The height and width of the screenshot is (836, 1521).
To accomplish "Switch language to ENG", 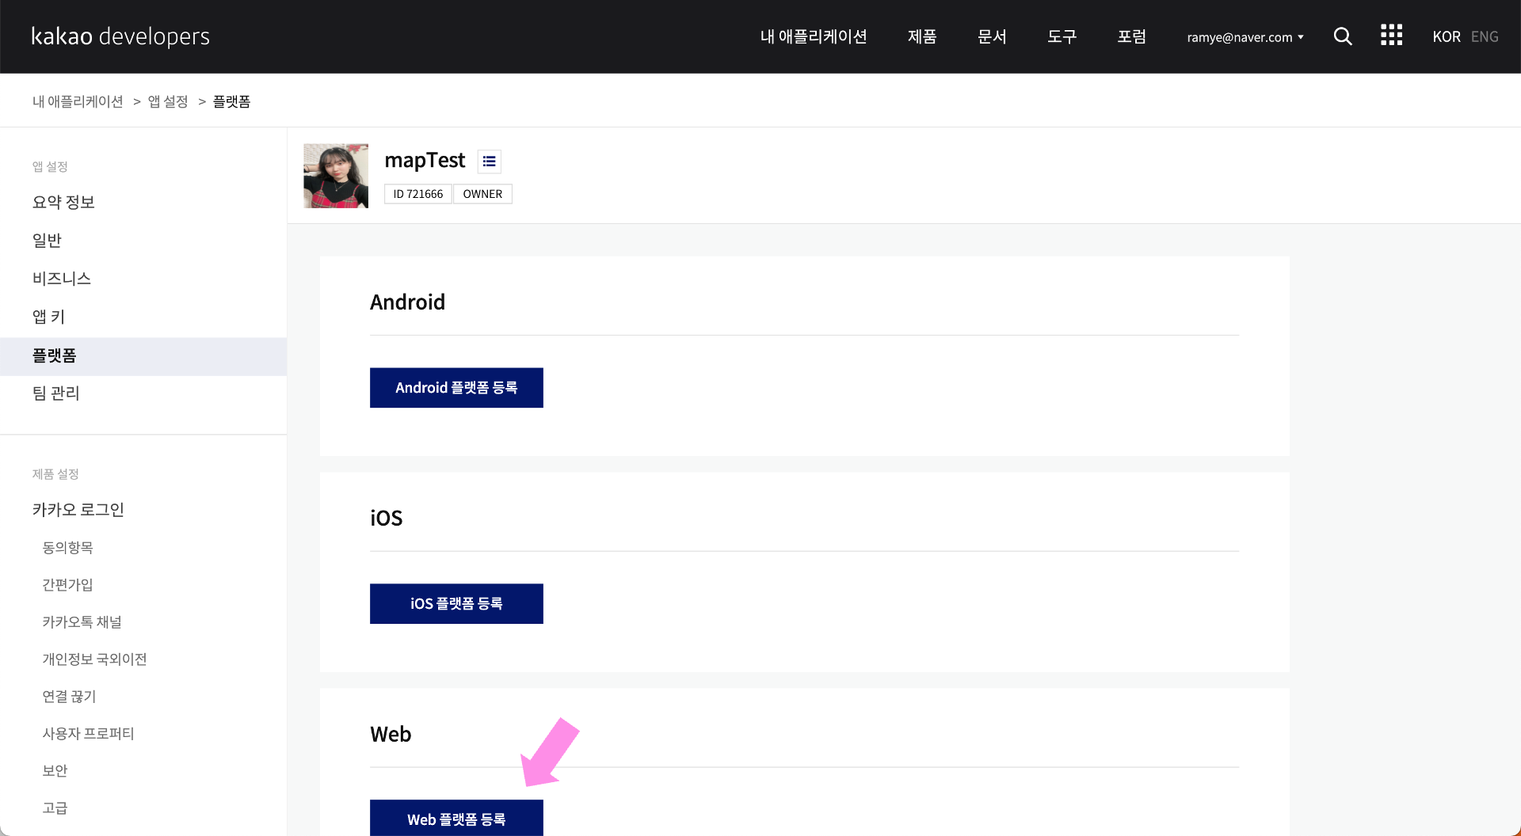I will (1485, 36).
